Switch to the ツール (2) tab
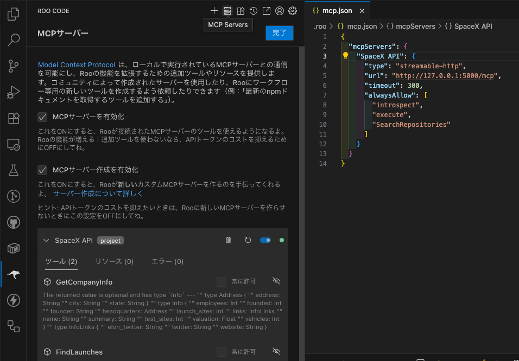This screenshot has width=519, height=361. [x=61, y=261]
